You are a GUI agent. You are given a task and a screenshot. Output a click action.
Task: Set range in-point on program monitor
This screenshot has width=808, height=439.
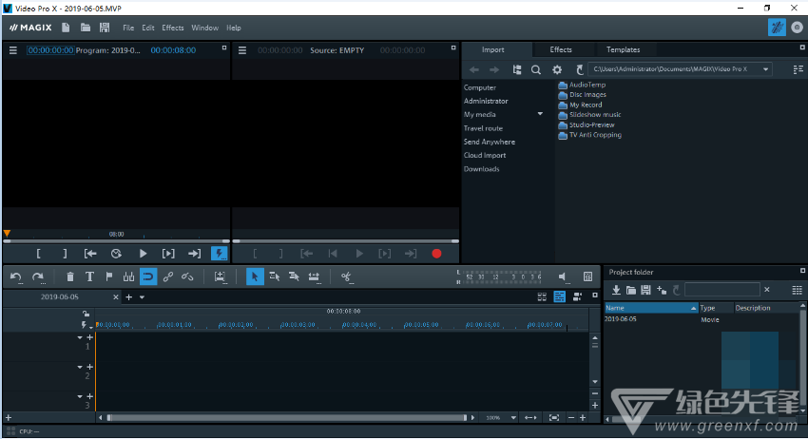[39, 254]
